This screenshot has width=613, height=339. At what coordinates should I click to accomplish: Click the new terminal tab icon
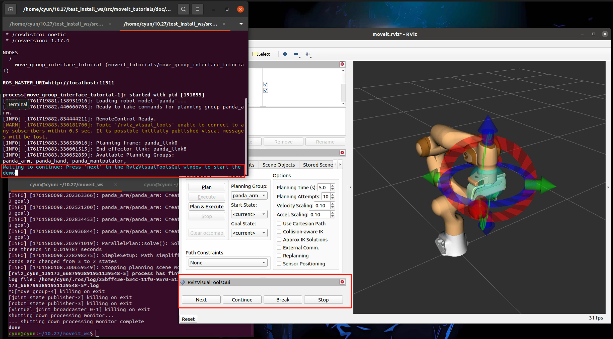(x=11, y=9)
